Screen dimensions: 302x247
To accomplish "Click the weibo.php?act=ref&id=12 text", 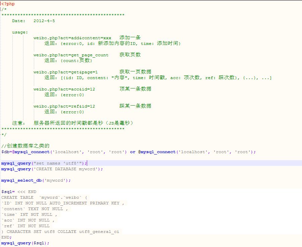I will coord(64,106).
